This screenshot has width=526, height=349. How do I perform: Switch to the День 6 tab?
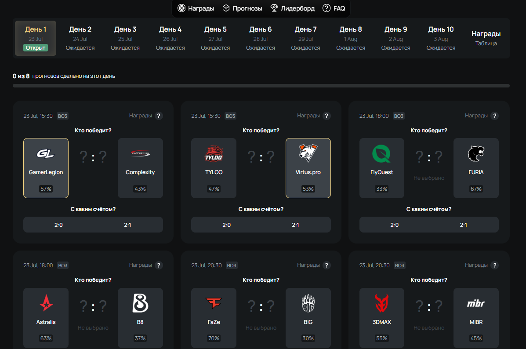pyautogui.click(x=260, y=38)
